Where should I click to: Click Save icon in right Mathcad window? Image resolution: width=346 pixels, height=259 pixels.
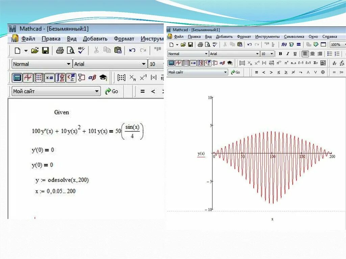point(191,45)
